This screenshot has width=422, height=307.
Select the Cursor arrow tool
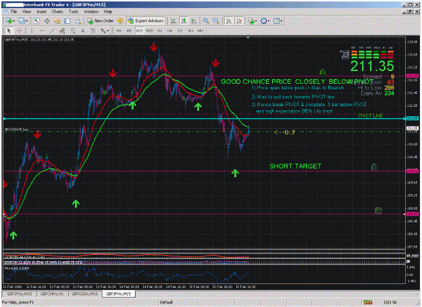[x=9, y=30]
